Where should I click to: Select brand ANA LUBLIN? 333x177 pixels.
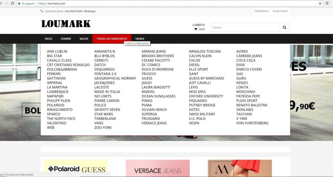pos(57,51)
